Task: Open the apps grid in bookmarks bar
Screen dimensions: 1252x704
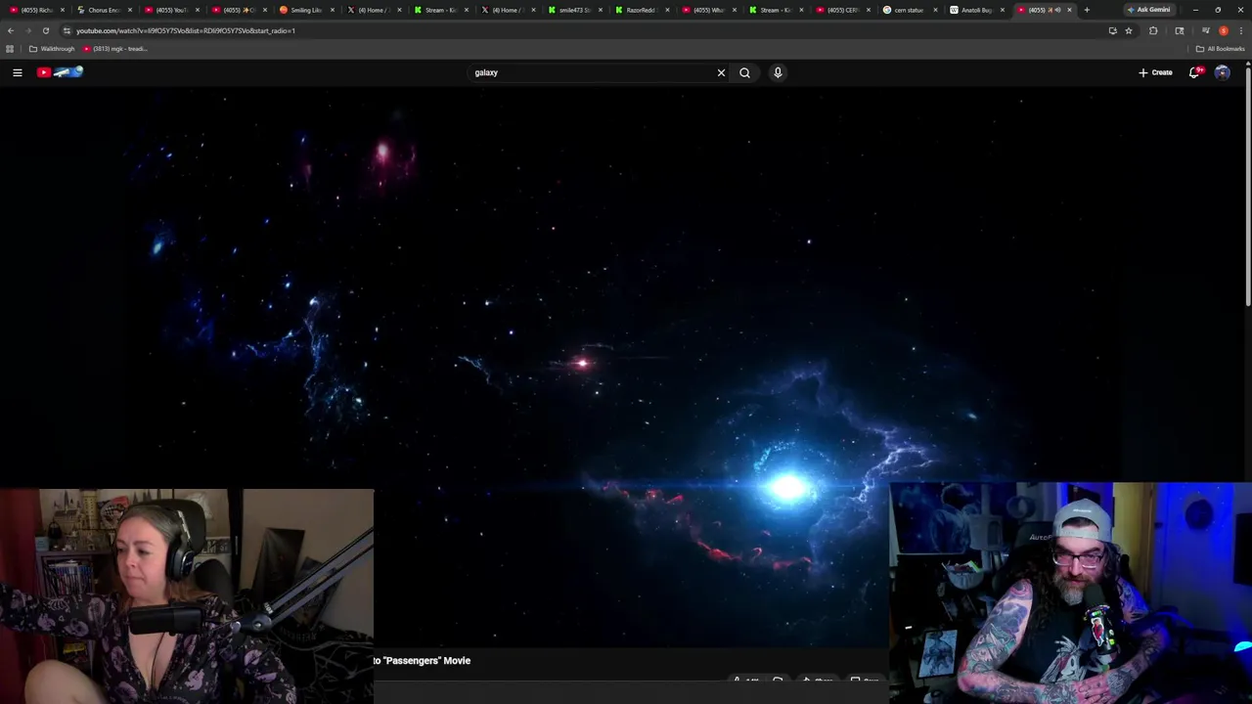Action: point(10,49)
